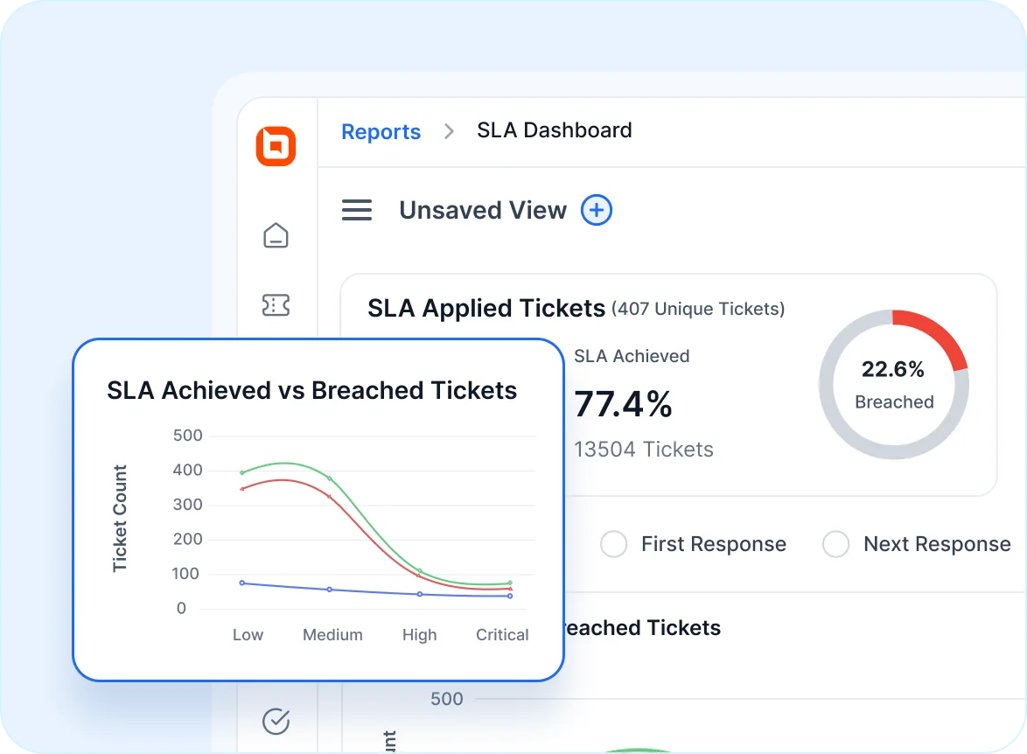The height and width of the screenshot is (754, 1027).
Task: Click the SLA Achieved vs Breached Tickets title
Action: [x=312, y=390]
